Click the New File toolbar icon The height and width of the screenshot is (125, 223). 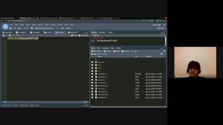click(10, 28)
